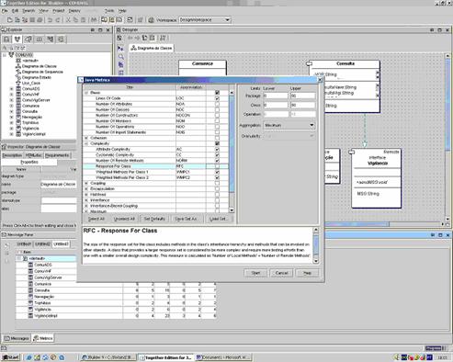Switch to the Messages tab at bottom
This screenshot has width=453, height=362.
coord(17,338)
